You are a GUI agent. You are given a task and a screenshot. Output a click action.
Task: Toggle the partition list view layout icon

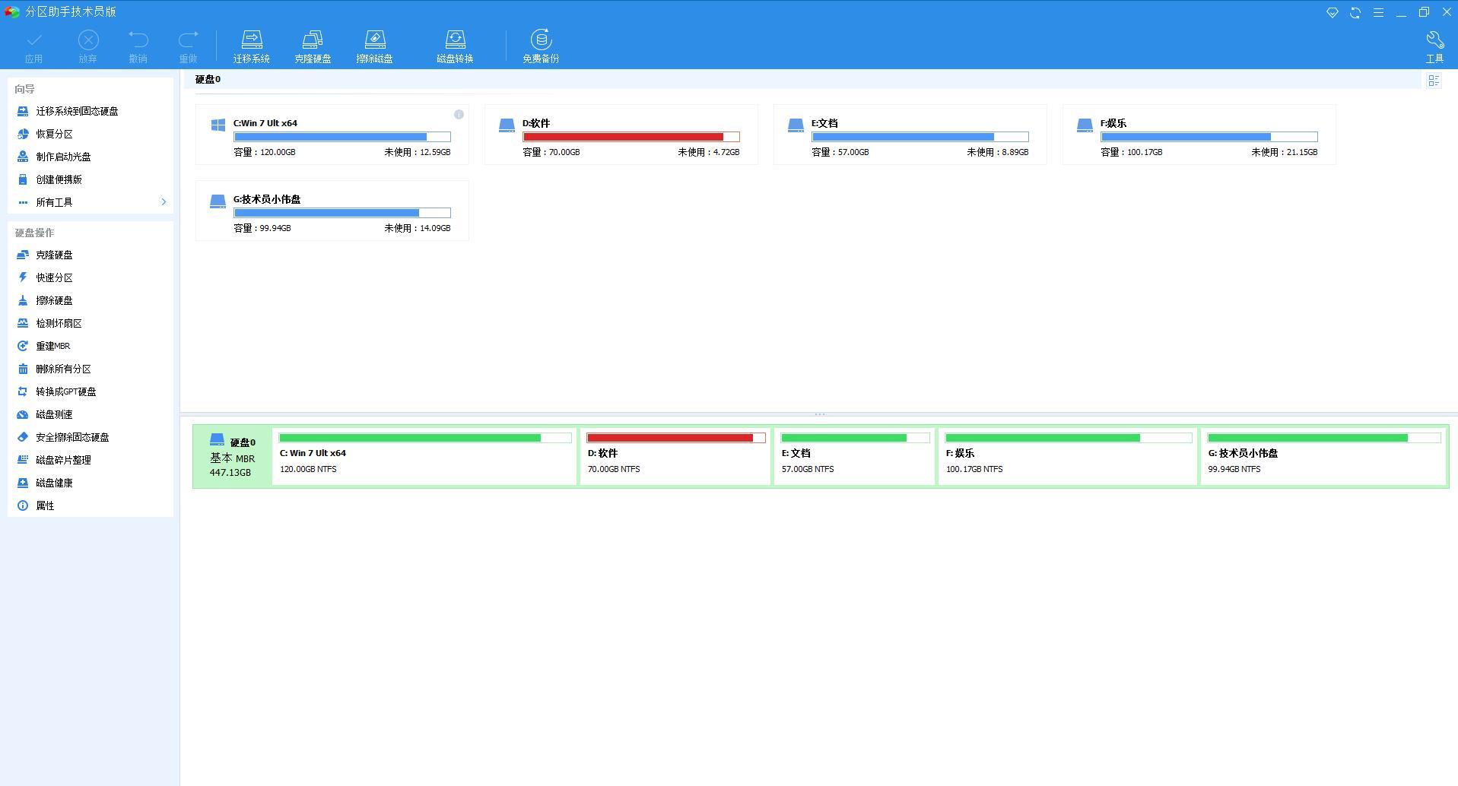point(1434,81)
